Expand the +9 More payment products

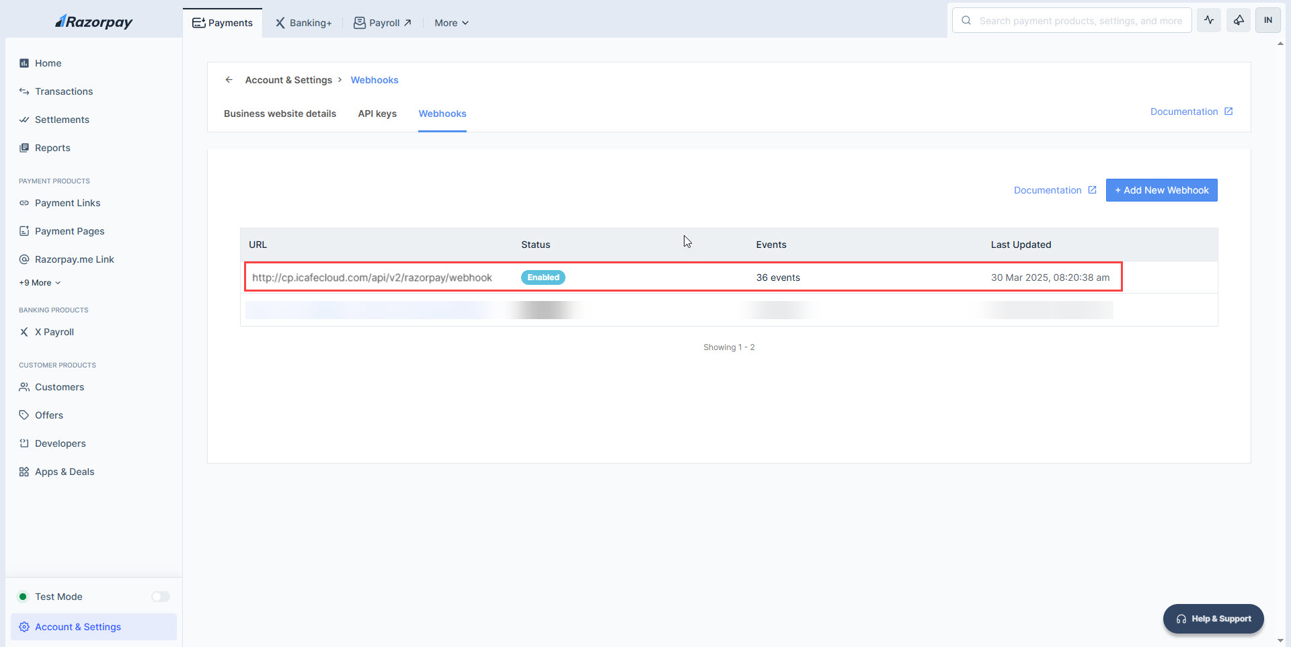pos(40,283)
